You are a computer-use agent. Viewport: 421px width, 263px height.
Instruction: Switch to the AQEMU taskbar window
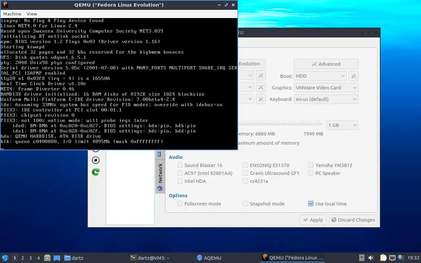(209, 258)
